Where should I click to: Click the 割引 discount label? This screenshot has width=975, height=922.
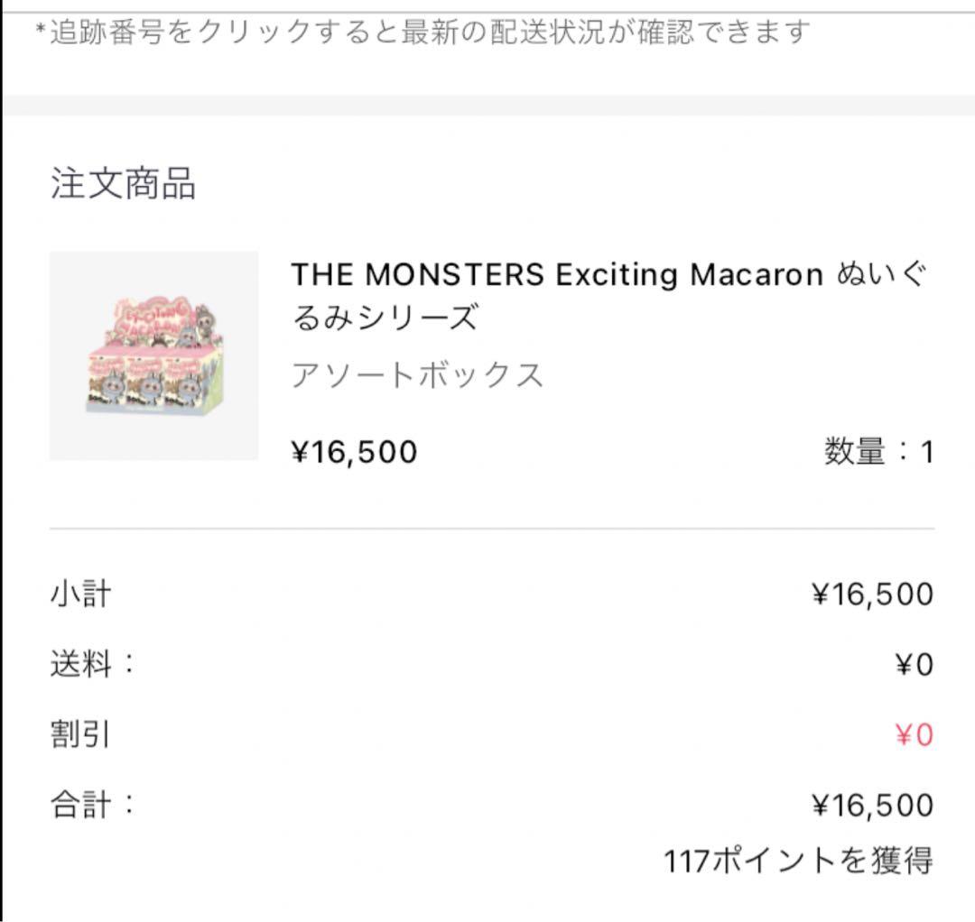pos(81,734)
